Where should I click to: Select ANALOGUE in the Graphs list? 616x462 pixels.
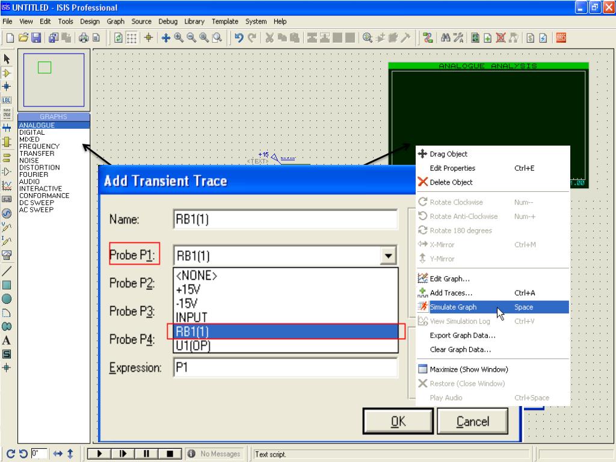54,125
